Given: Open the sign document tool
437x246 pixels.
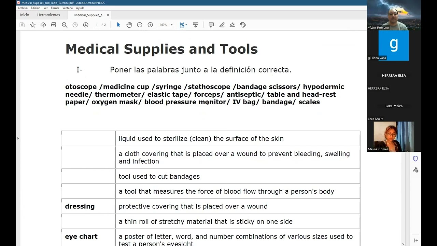Looking at the screenshot, I should [232, 25].
